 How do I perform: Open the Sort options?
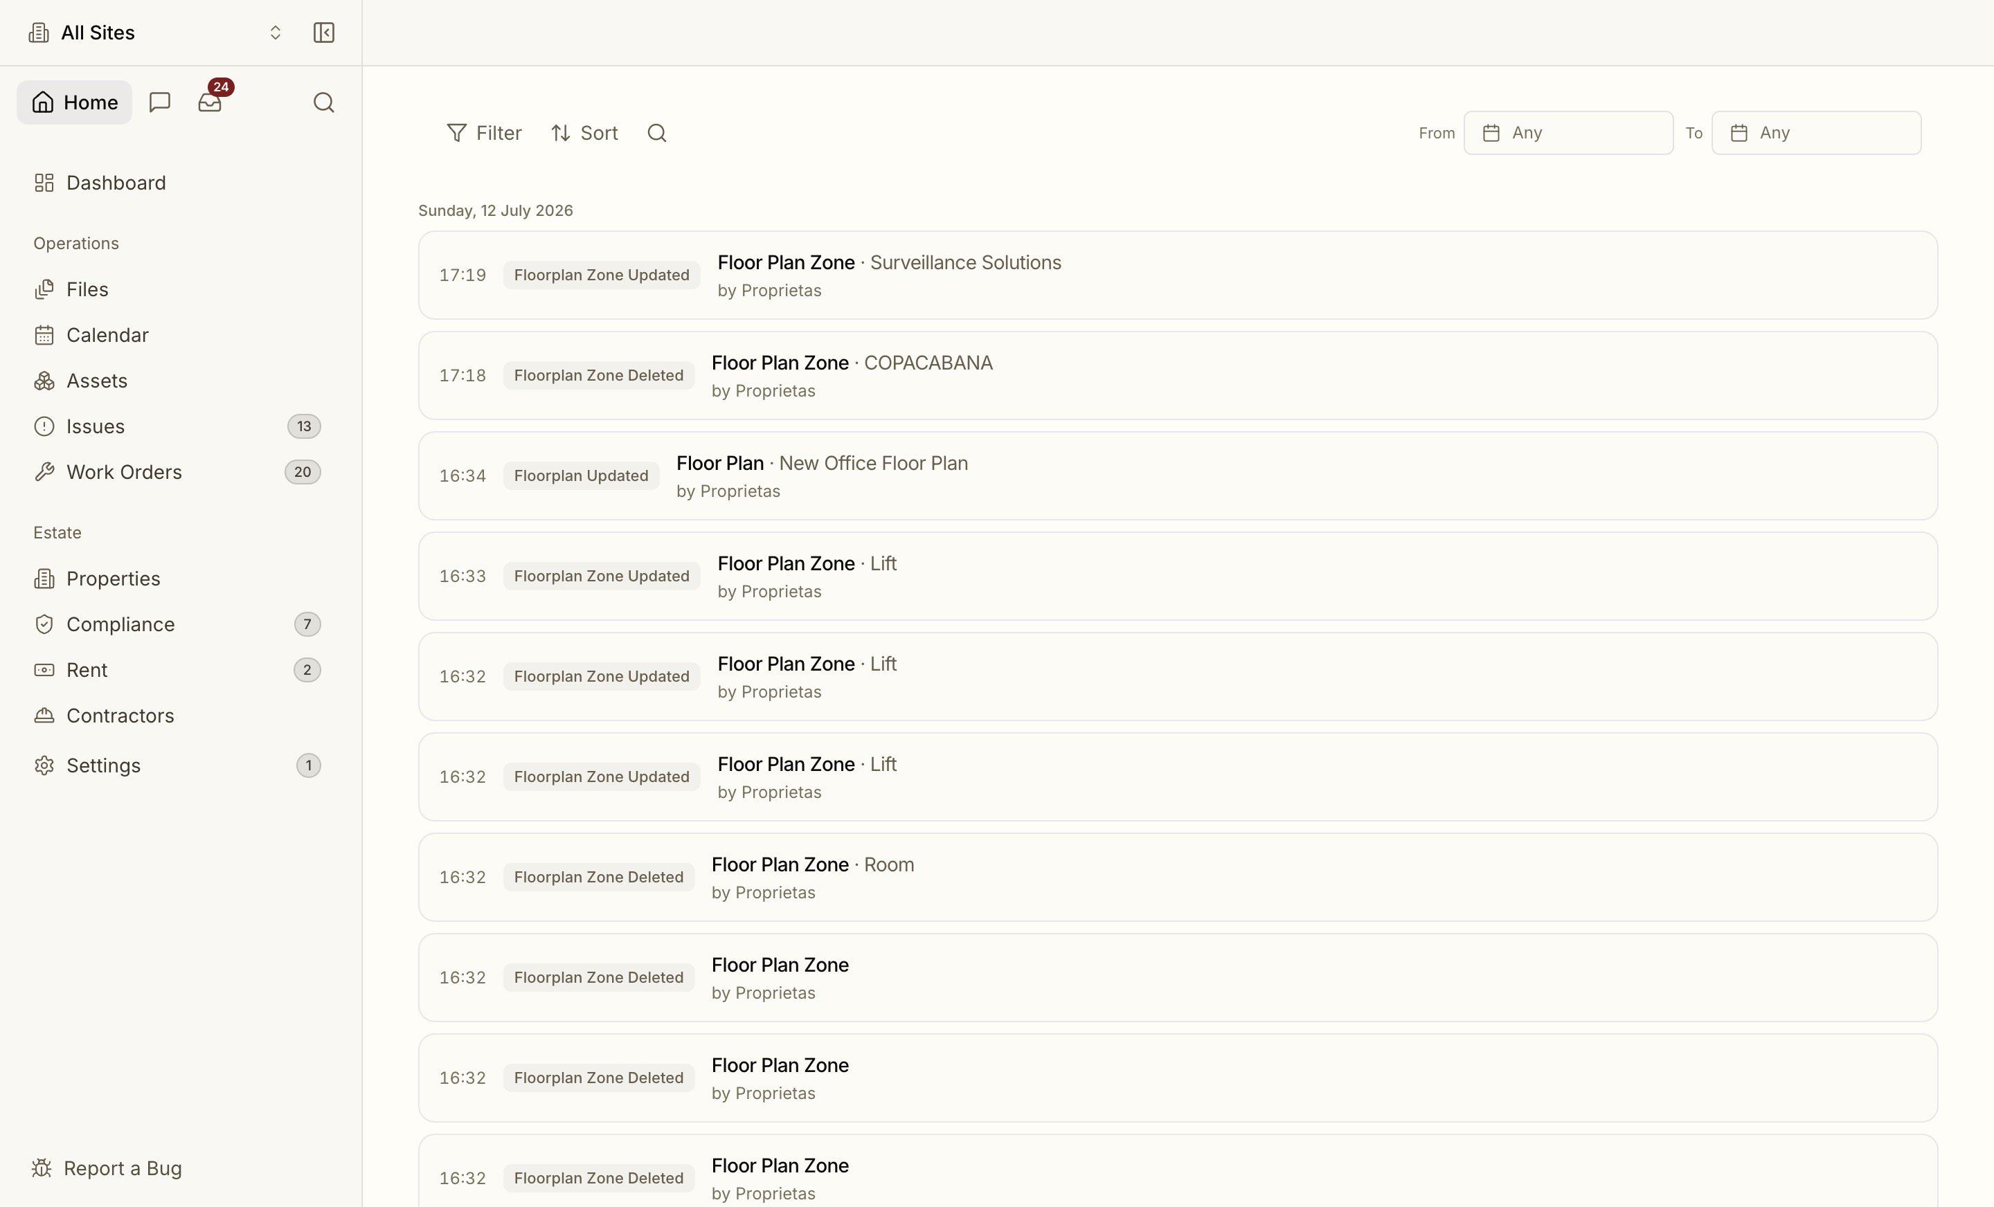[584, 133]
